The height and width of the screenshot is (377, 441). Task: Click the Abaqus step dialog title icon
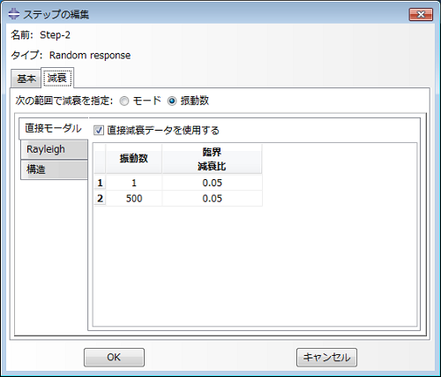(13, 14)
